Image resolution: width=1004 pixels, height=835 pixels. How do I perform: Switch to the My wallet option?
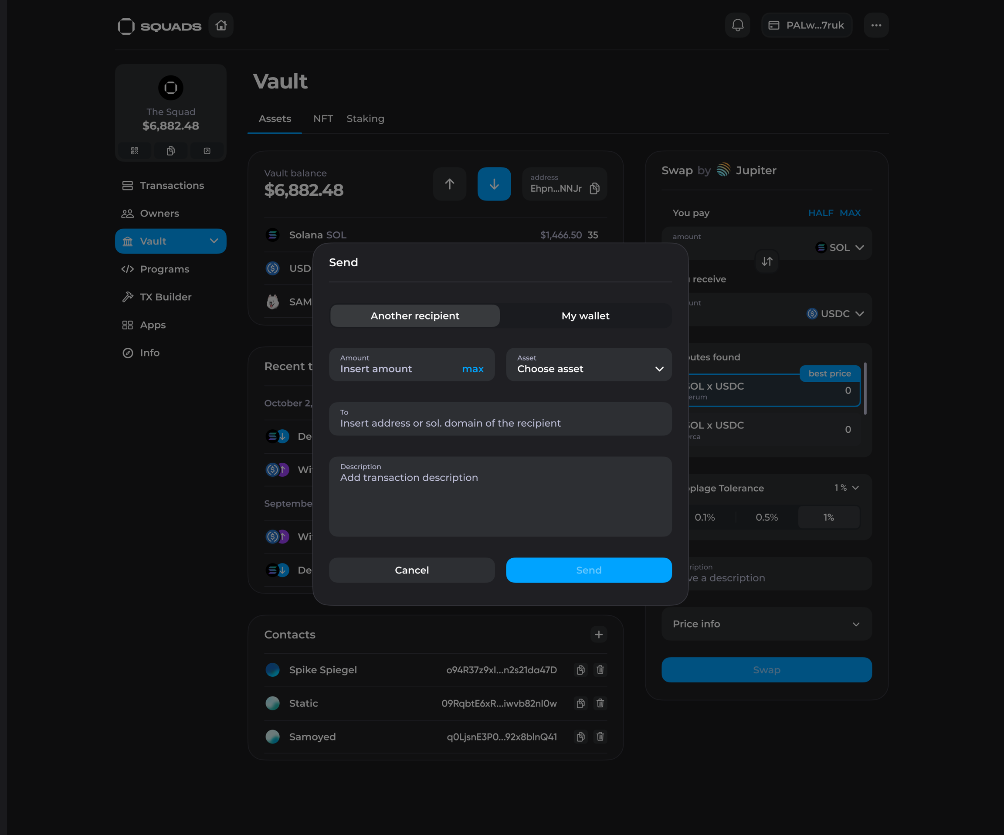585,316
